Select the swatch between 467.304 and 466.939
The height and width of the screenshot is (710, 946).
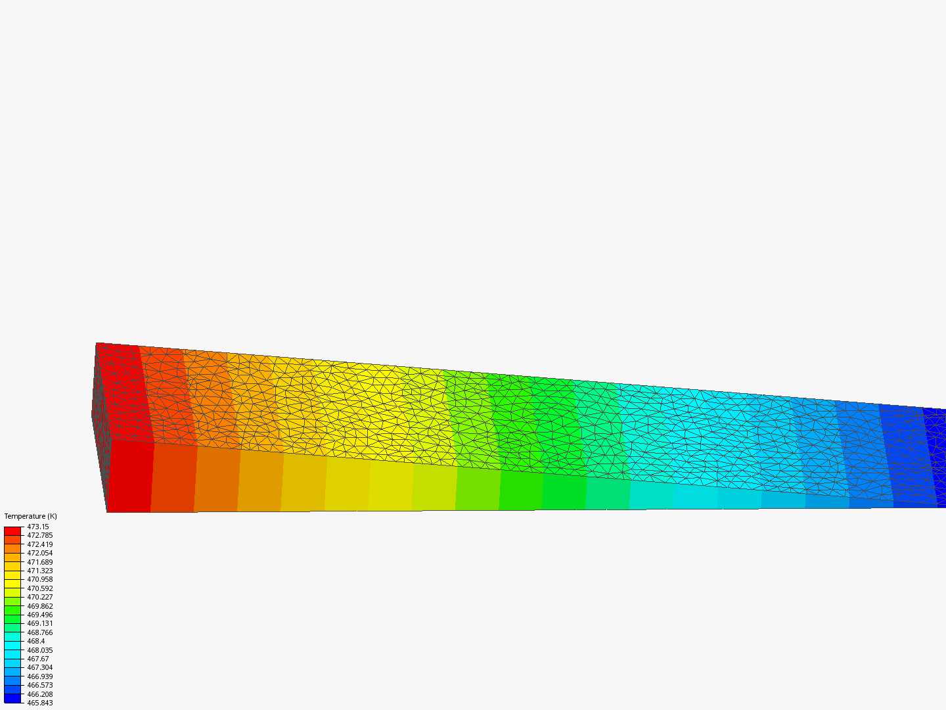12,672
